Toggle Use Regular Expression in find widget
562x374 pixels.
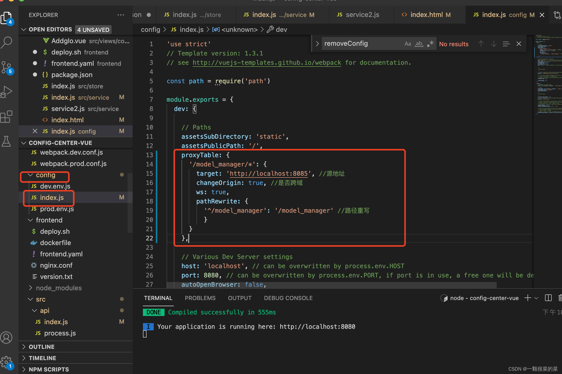point(430,44)
